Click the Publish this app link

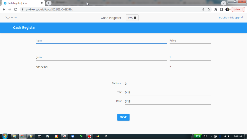[231, 17]
